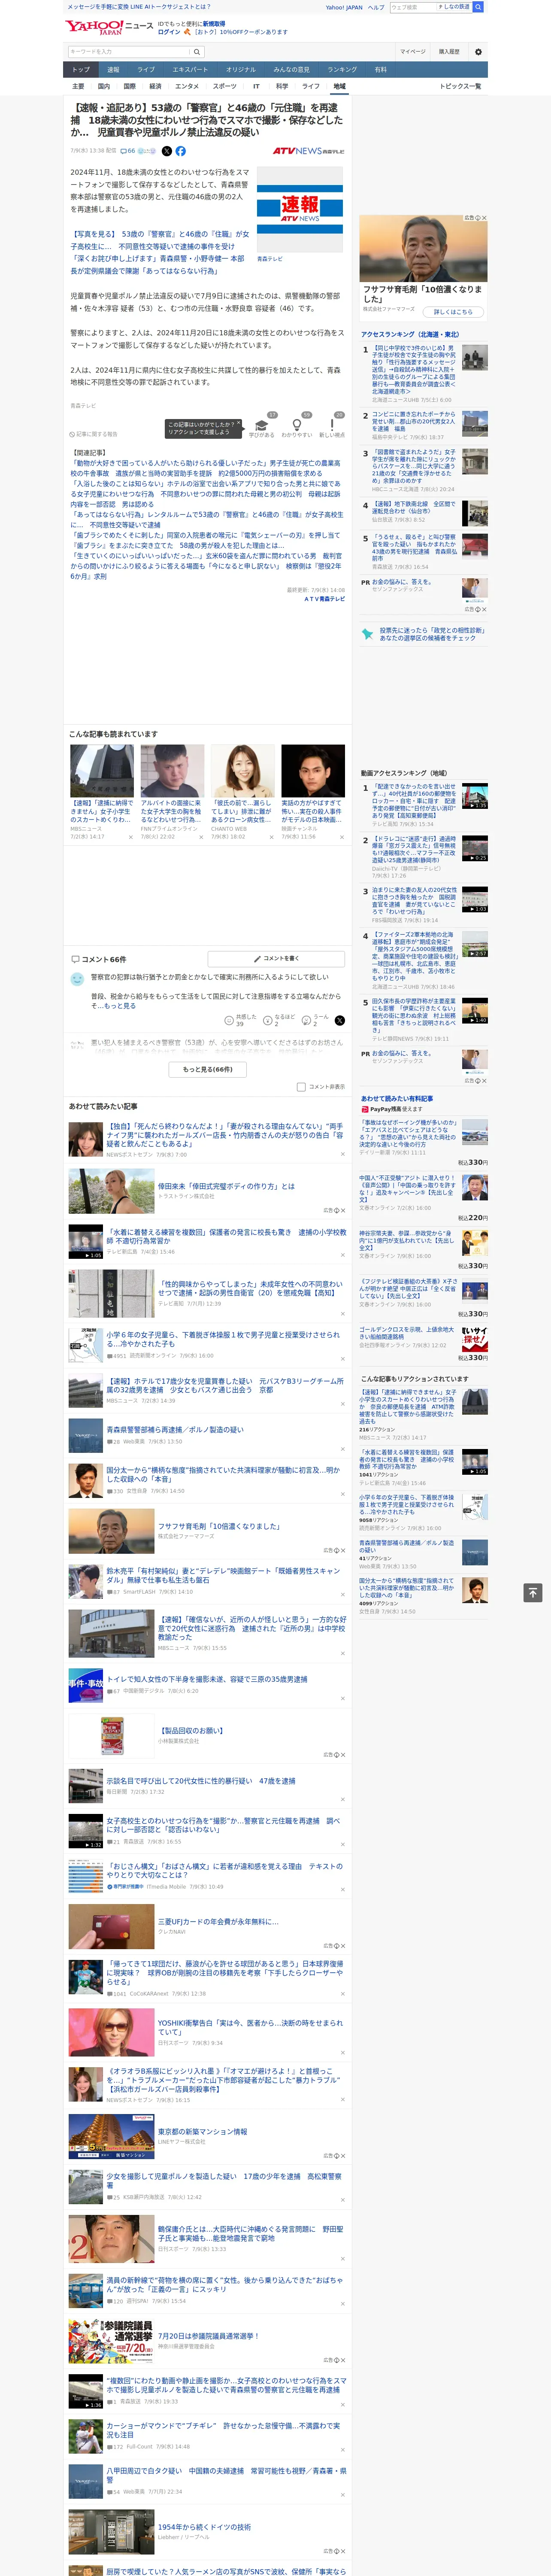Open the 三菱UFJカードの年会費 ad

click(218, 1921)
